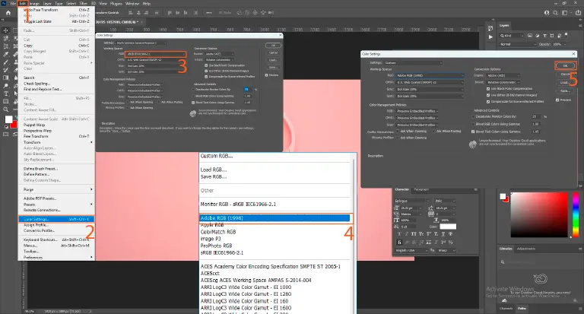Open the Engine Adobe (ACE) dropdown, right dialog
The height and width of the screenshot is (314, 584).
click(x=502, y=75)
